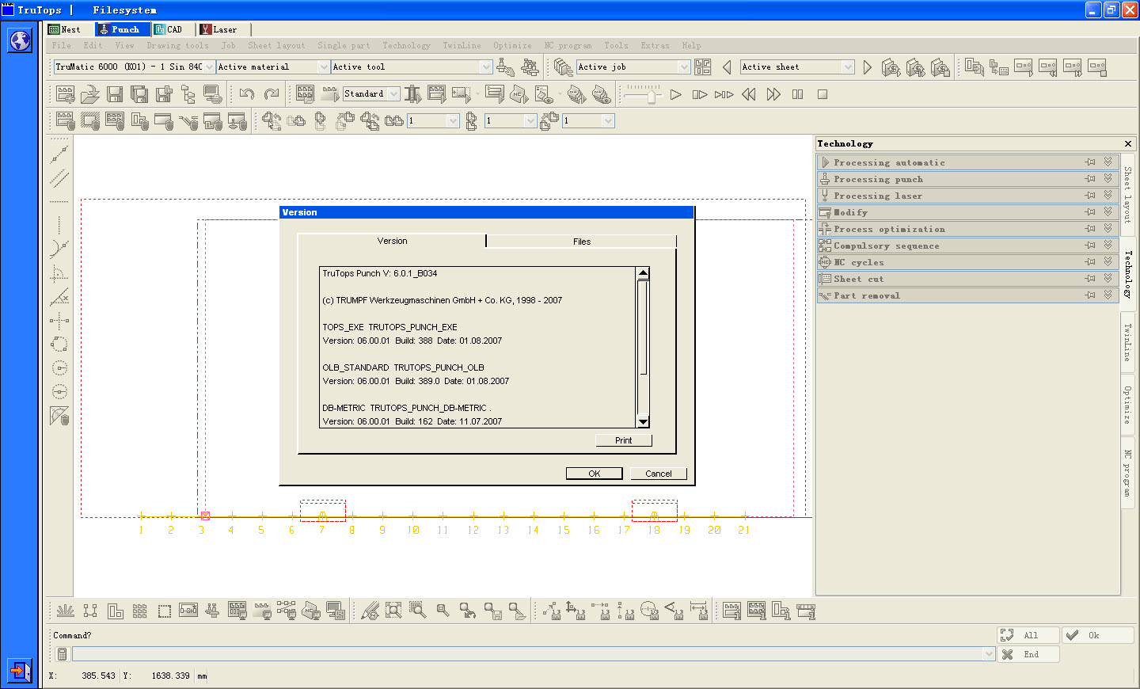Open the Standard dropdown
Image resolution: width=1140 pixels, height=689 pixels.
click(393, 94)
